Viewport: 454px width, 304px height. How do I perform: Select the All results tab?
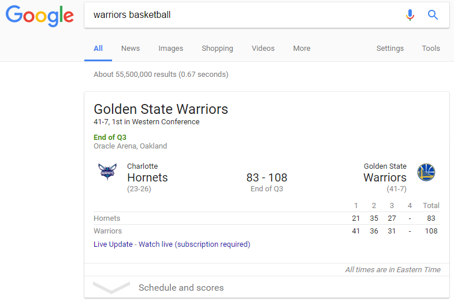(98, 49)
